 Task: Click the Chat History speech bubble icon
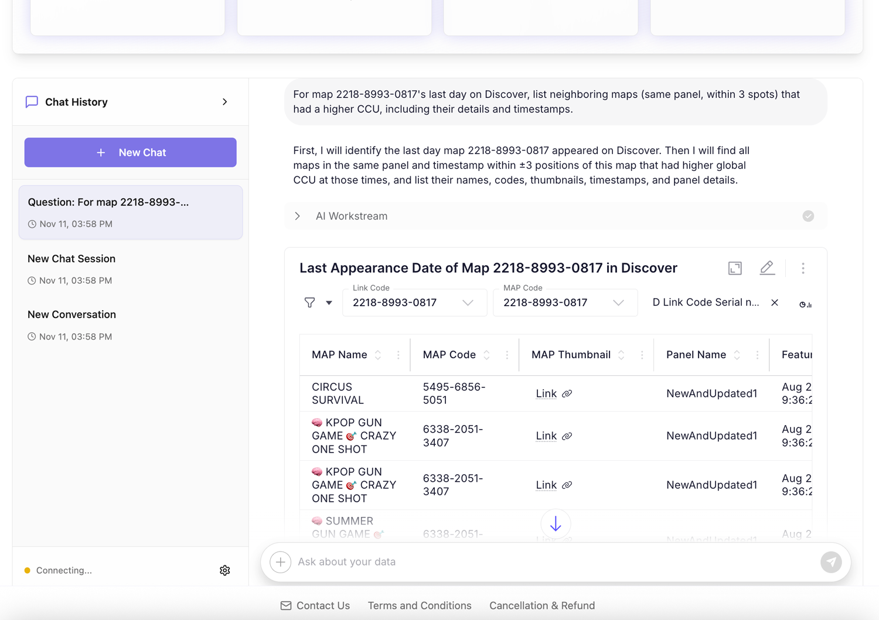coord(32,102)
